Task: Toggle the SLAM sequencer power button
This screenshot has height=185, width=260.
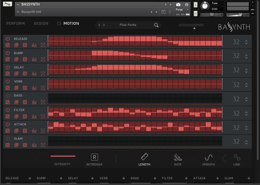Action: tap(8, 139)
